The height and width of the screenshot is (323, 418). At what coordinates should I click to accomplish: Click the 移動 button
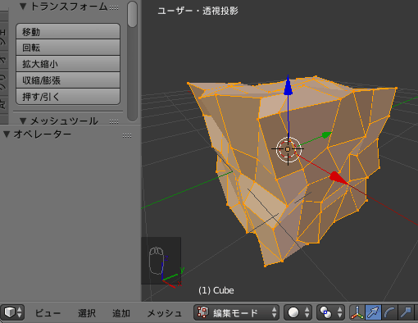(x=68, y=31)
